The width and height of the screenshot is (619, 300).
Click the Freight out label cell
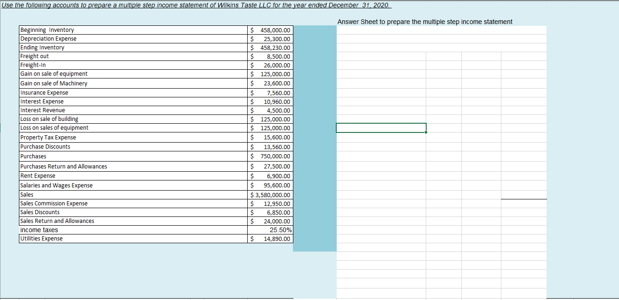tap(134, 56)
